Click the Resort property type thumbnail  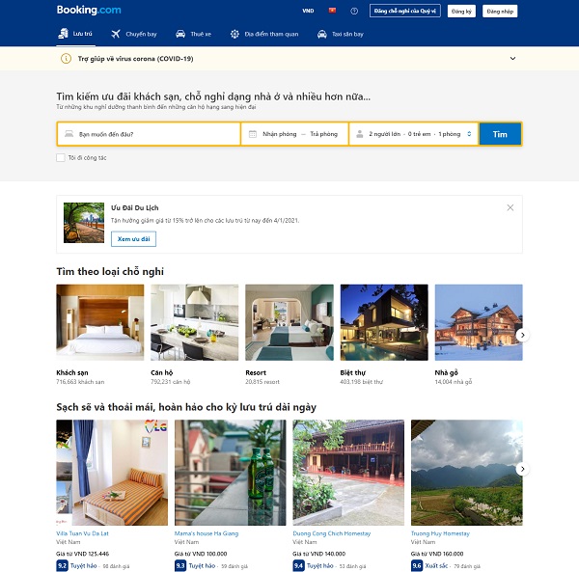tap(289, 322)
